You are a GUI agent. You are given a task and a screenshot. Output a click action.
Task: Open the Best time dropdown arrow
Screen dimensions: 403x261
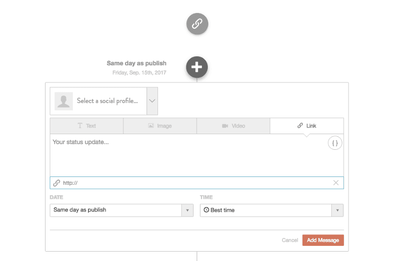337,210
